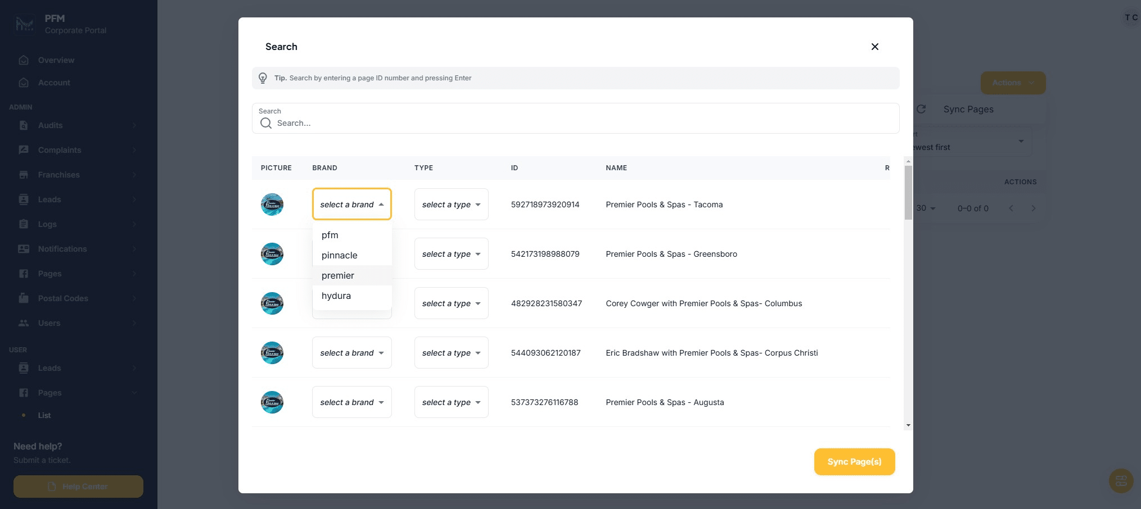Screen dimensions: 1141x509
Task: Open type dropdown for Tacoma row
Action: pos(451,204)
